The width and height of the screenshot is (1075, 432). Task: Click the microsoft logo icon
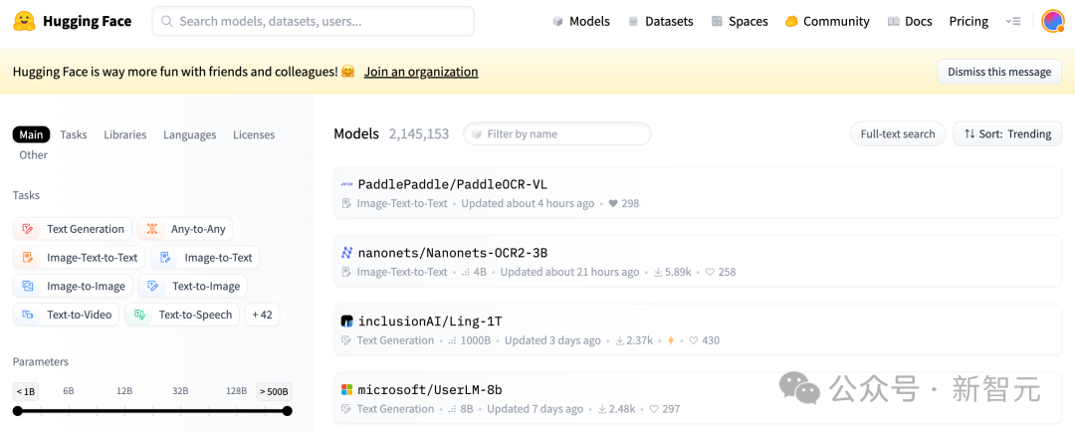[346, 390]
